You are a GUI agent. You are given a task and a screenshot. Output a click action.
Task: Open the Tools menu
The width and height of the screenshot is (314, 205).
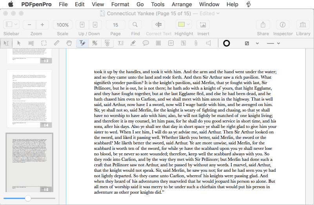tap(158, 4)
